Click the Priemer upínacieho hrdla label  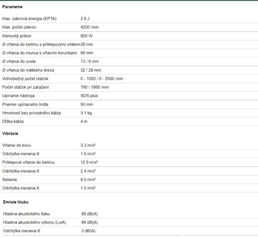(x=25, y=105)
